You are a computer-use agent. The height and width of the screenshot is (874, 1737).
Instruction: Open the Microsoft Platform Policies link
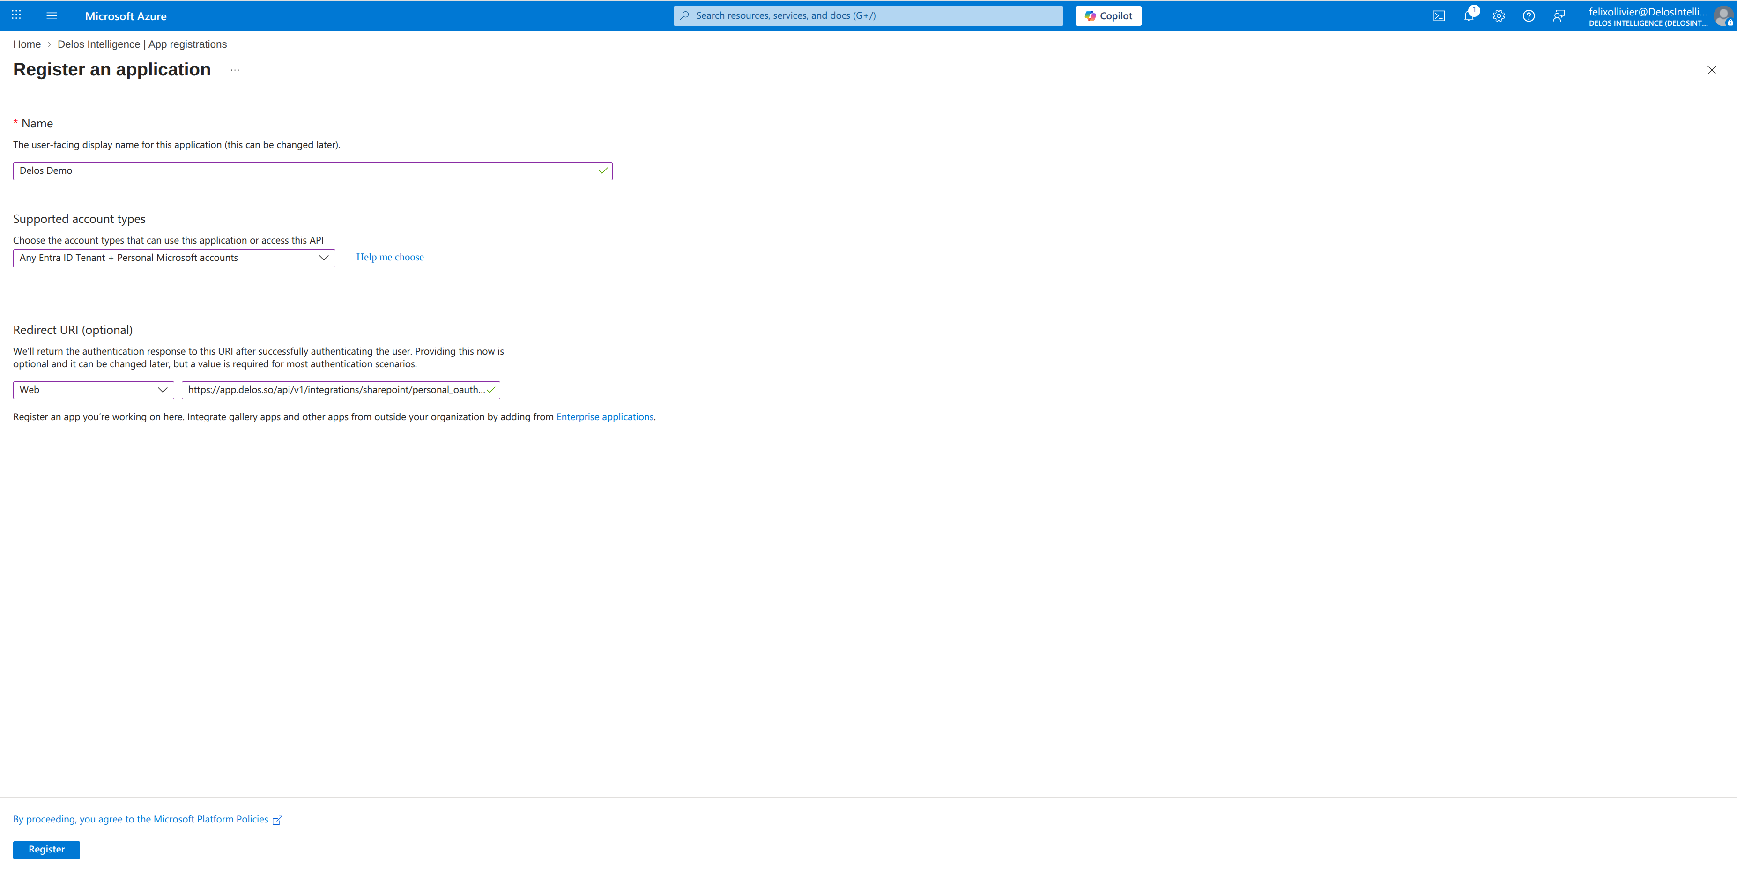pos(148,819)
